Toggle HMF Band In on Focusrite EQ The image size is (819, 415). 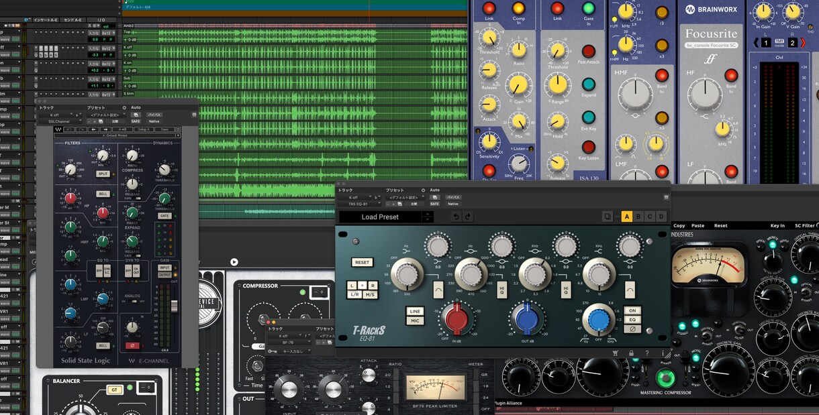click(x=662, y=76)
